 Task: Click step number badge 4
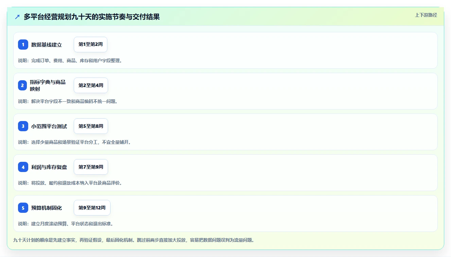23,167
